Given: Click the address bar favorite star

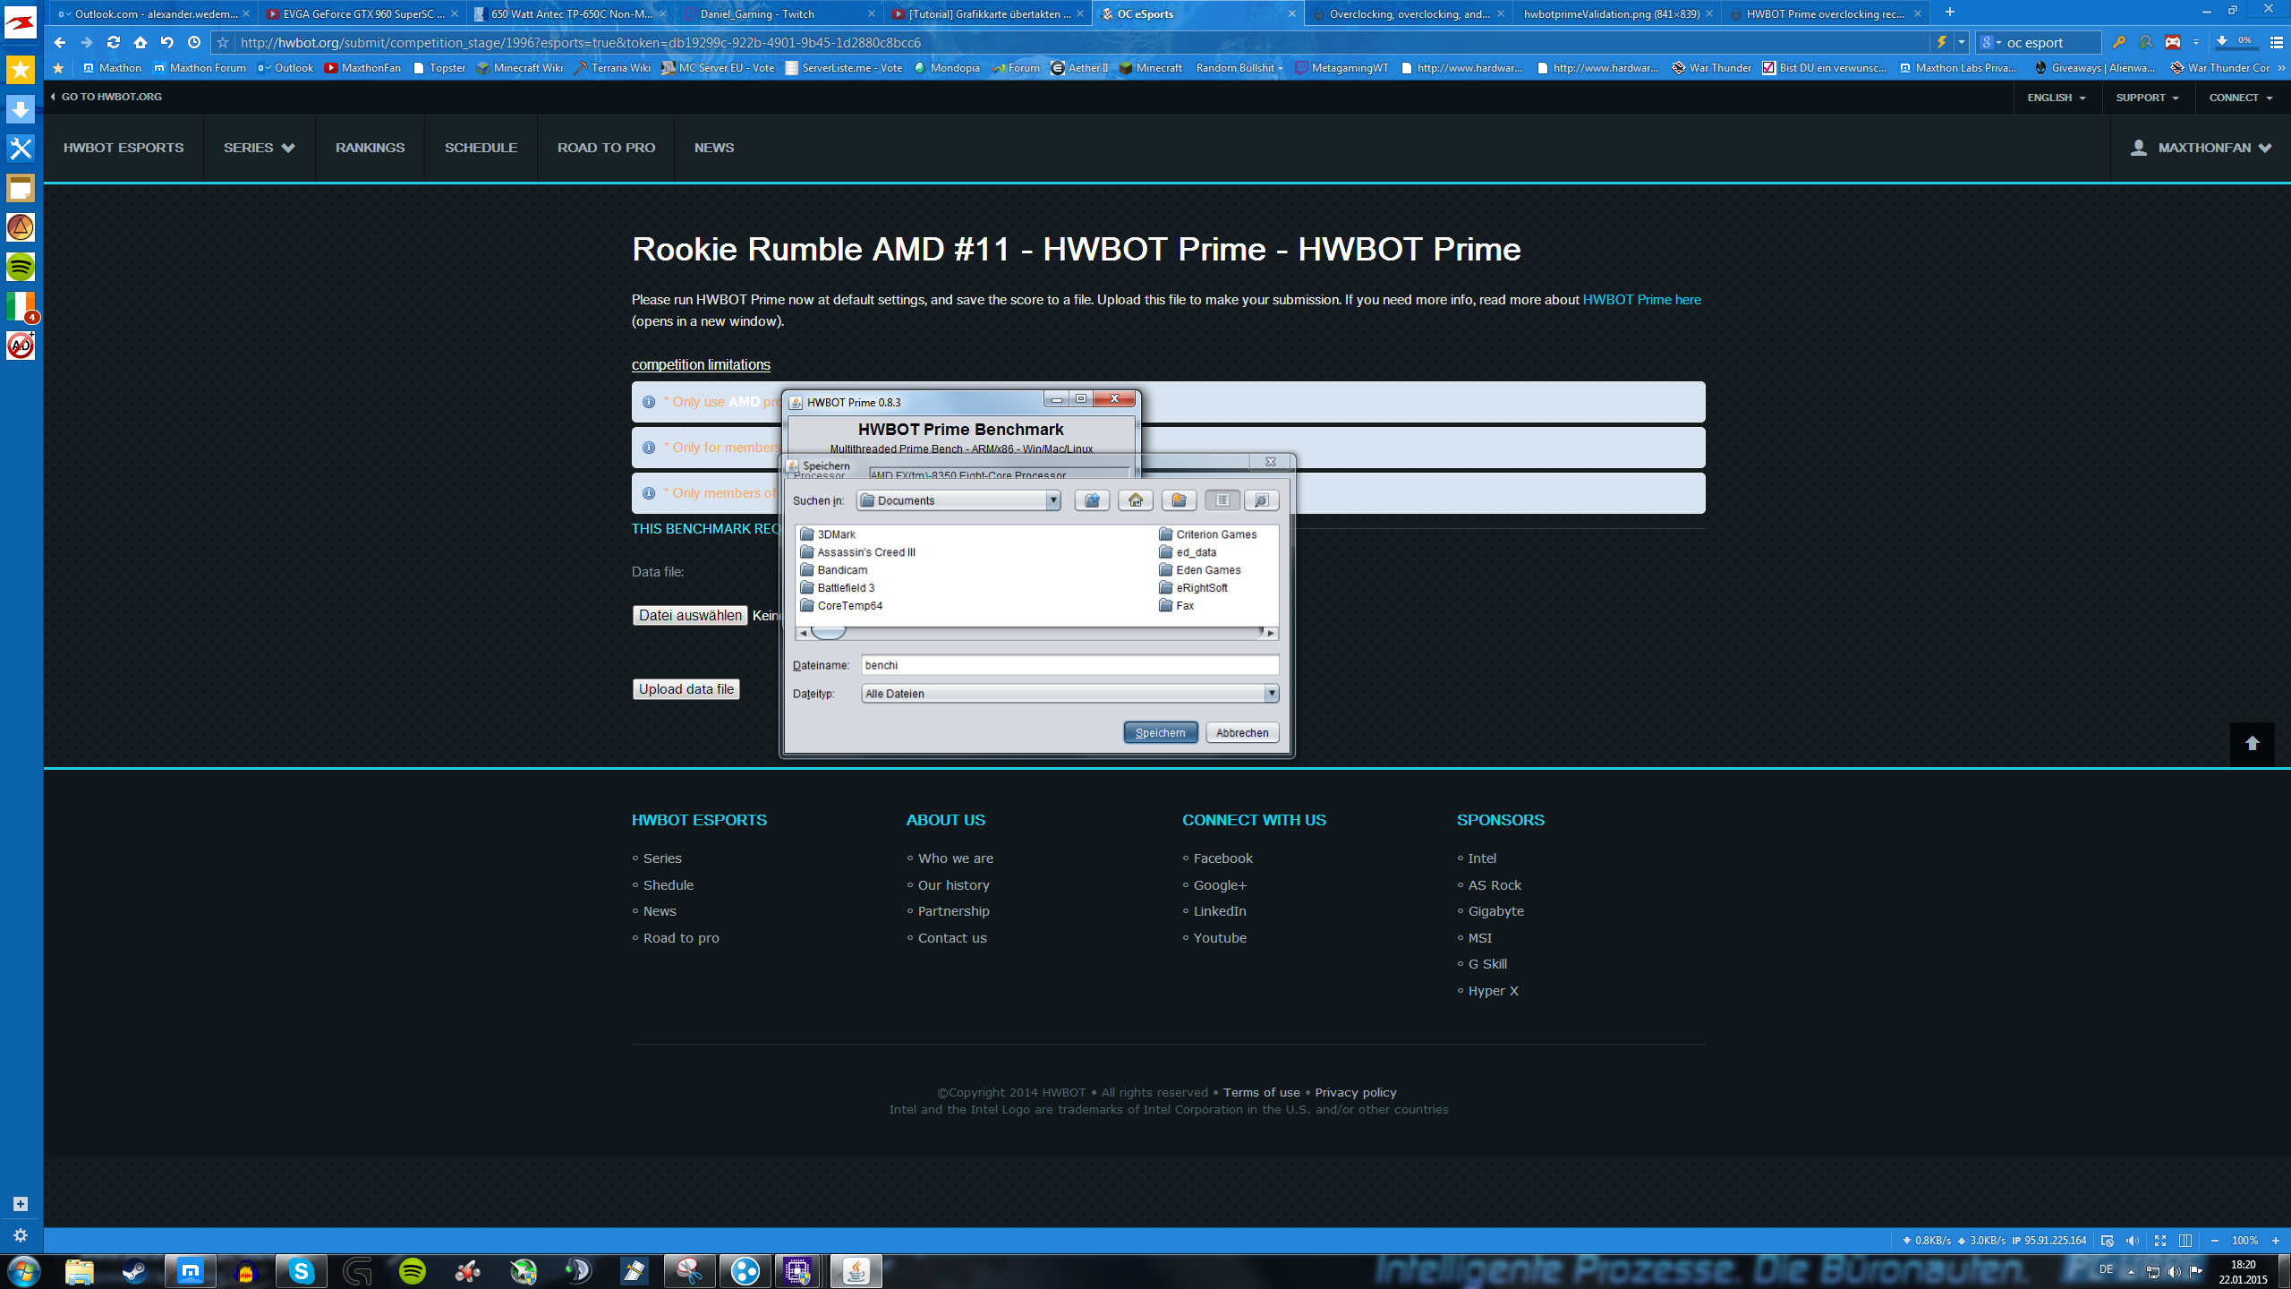Looking at the screenshot, I should 223,42.
